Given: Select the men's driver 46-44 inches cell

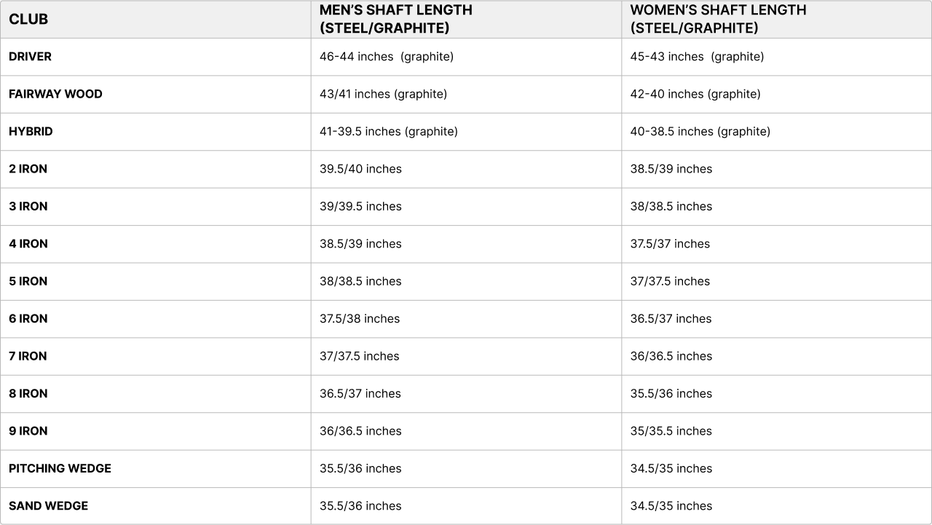Looking at the screenshot, I should click(x=386, y=57).
